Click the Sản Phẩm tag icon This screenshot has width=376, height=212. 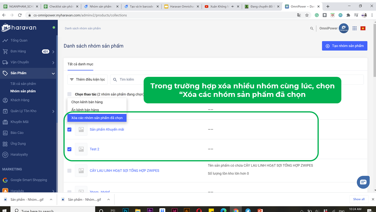(5, 73)
